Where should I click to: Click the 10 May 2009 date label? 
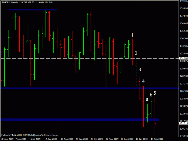pos(7,139)
